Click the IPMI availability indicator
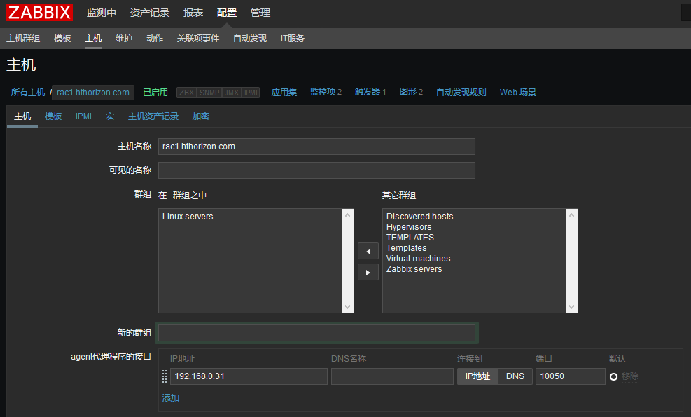 (251, 93)
